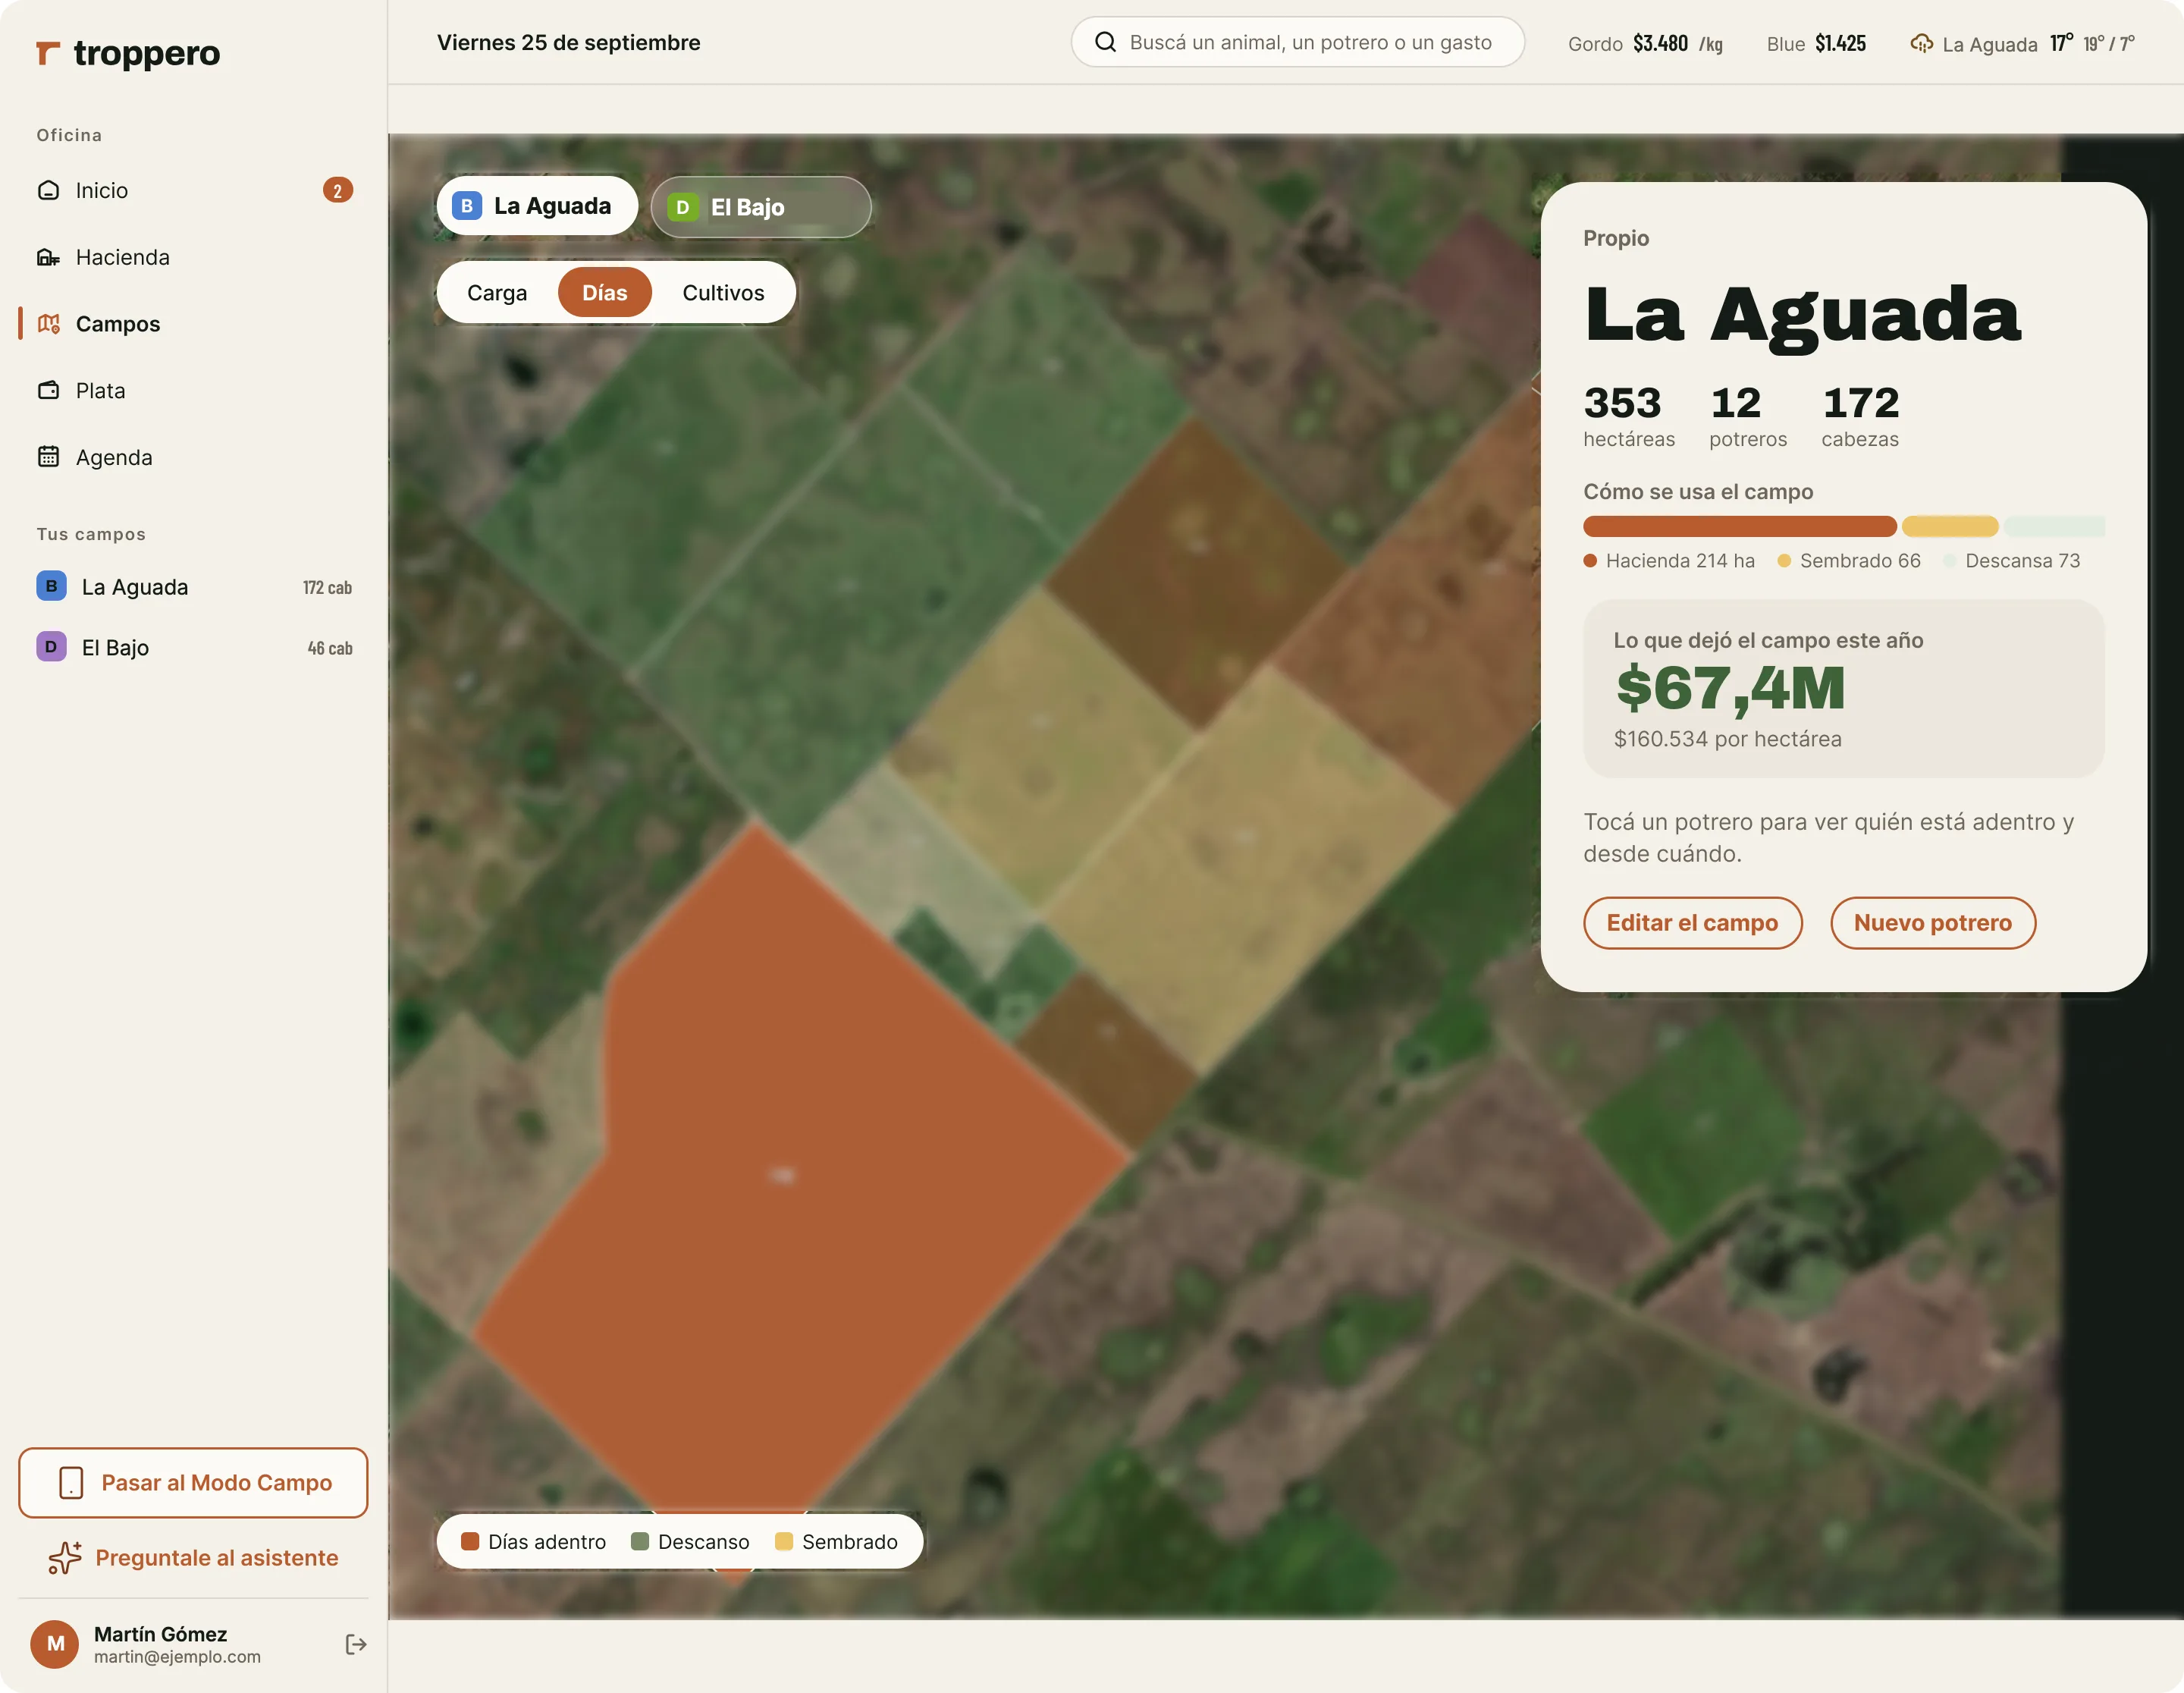Click the Plata wallet icon
Screen dimensions: 2184x1693
coord(48,390)
